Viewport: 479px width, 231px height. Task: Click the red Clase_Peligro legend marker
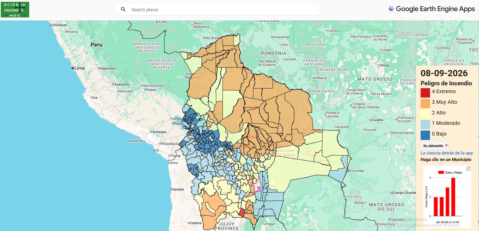(441, 172)
